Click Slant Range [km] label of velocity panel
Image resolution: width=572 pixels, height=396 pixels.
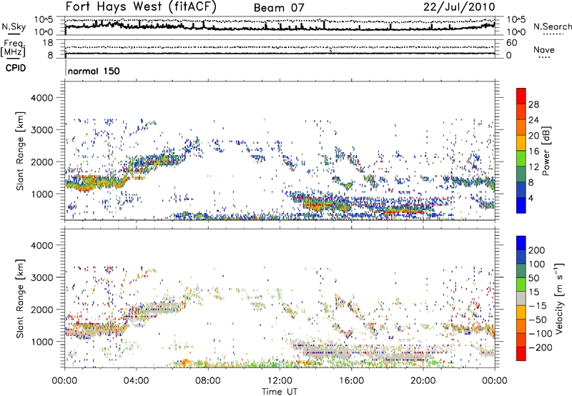coord(20,298)
